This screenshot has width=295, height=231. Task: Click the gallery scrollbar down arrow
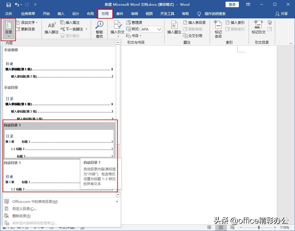118,195
